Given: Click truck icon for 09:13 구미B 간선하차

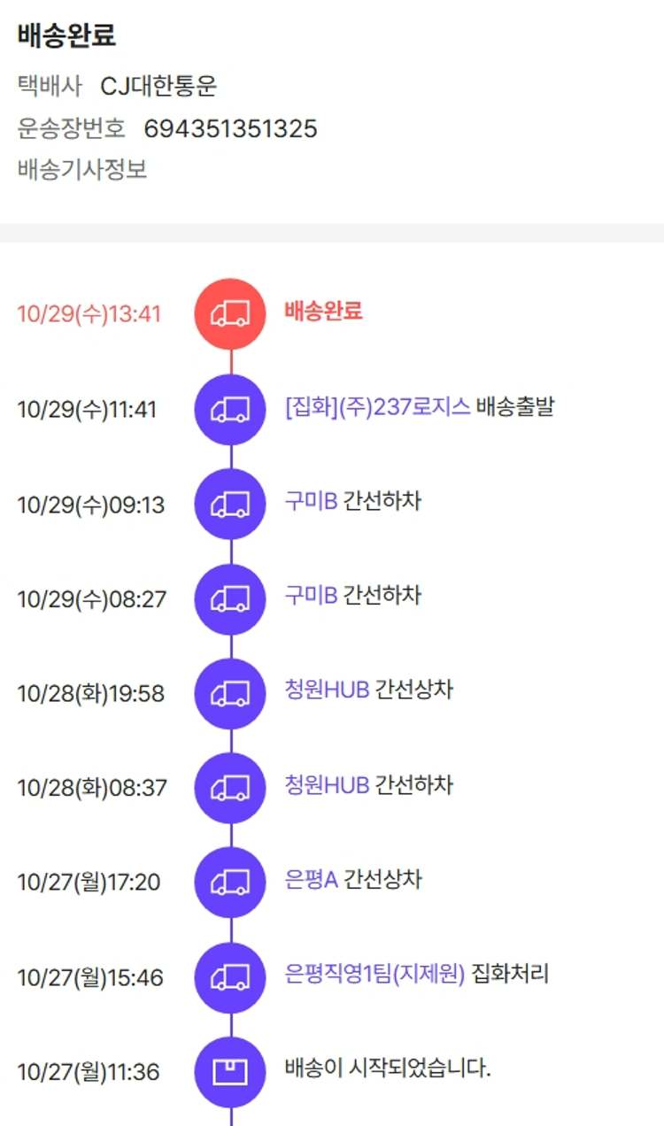Looking at the screenshot, I should point(230,504).
